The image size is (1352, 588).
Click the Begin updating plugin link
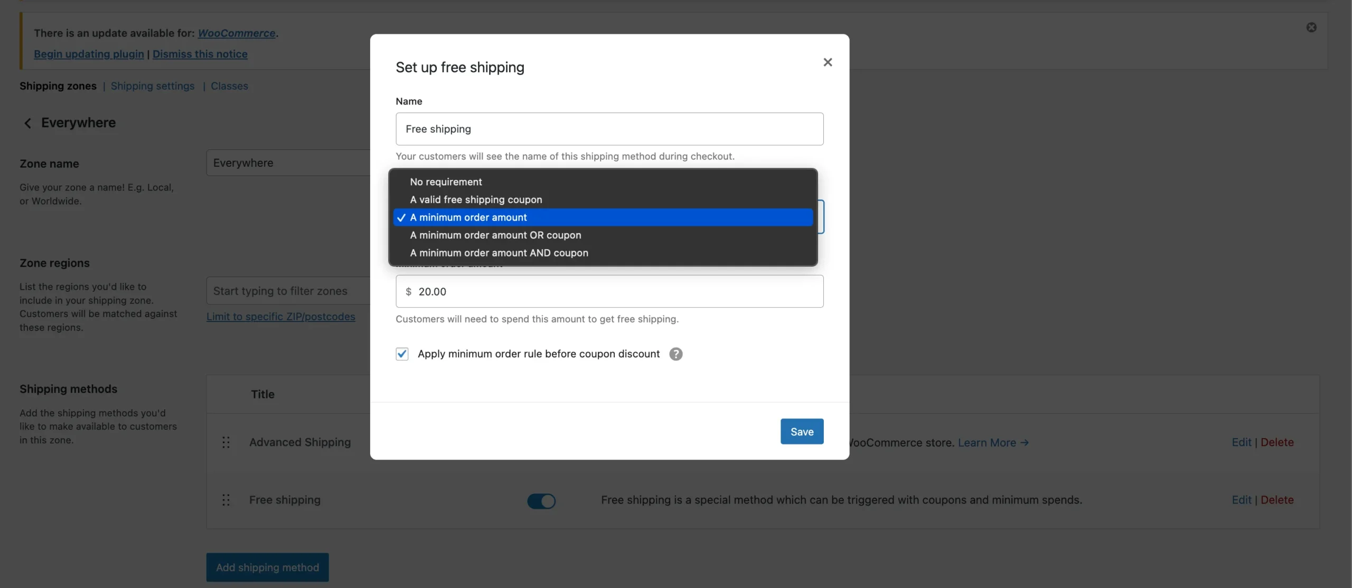[89, 54]
